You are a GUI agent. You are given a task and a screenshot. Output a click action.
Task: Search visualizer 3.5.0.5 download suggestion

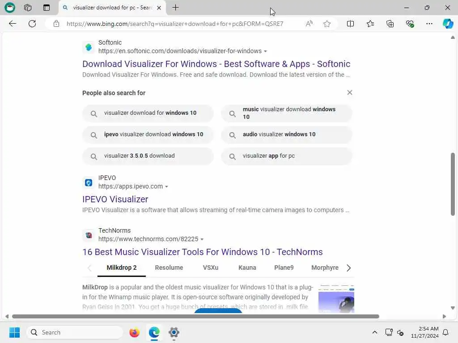point(148,156)
